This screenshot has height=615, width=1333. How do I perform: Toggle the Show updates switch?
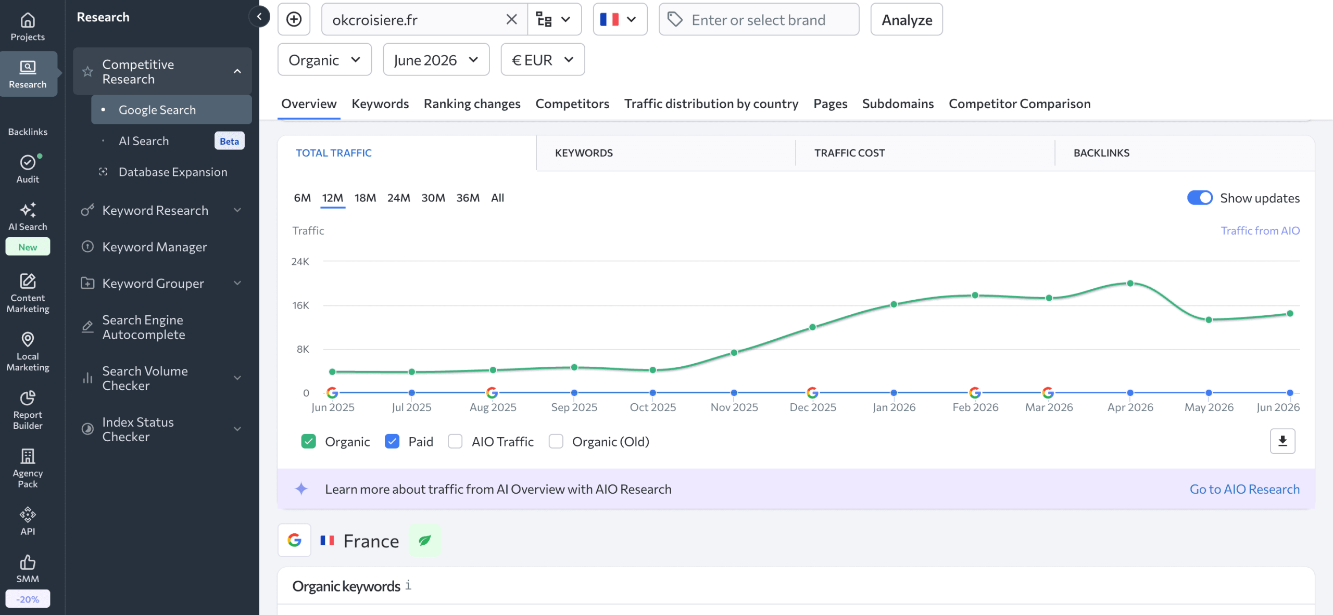[x=1200, y=198]
